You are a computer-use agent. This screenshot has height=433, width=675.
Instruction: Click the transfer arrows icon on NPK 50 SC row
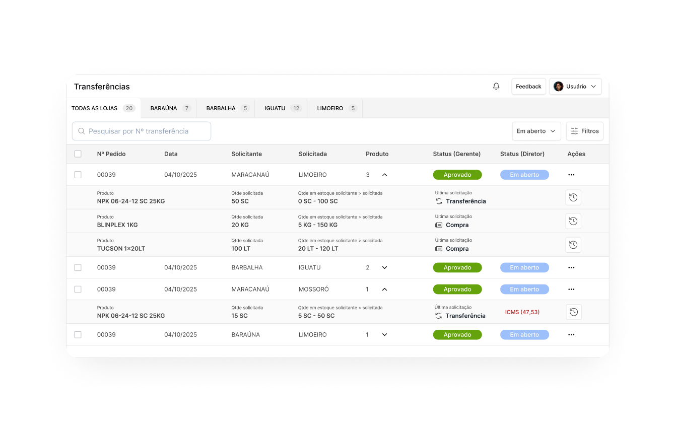coord(439,201)
